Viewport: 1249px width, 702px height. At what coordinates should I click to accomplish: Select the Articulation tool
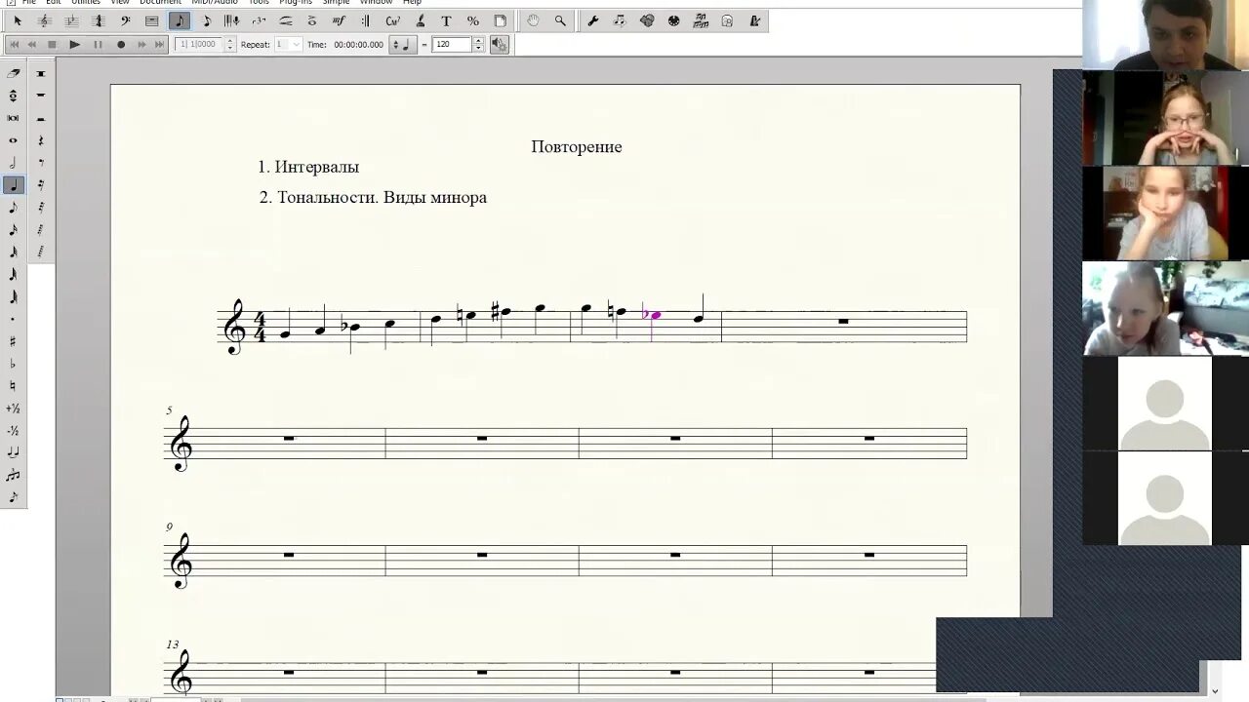(312, 20)
